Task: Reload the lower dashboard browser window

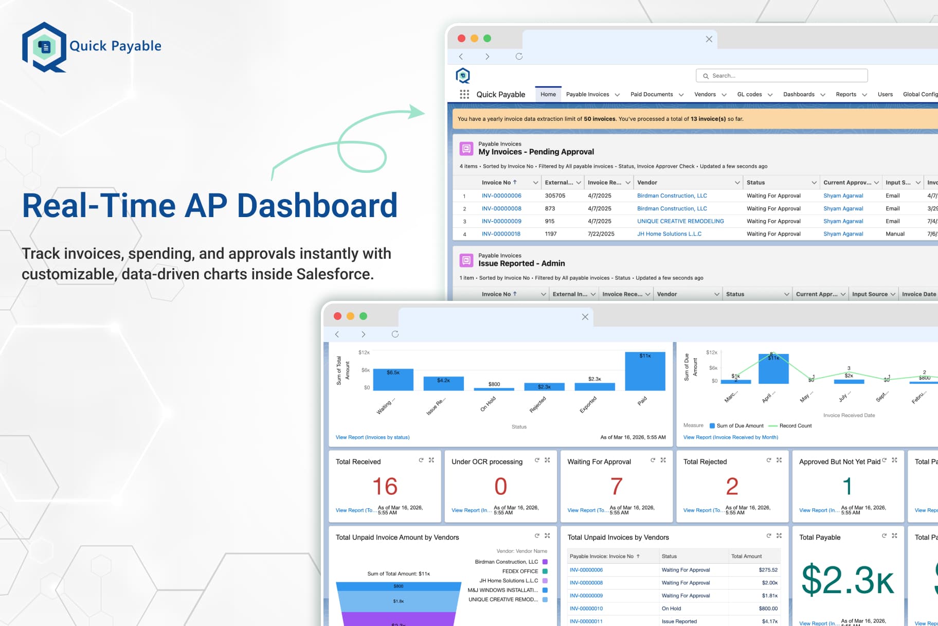Action: (x=395, y=334)
